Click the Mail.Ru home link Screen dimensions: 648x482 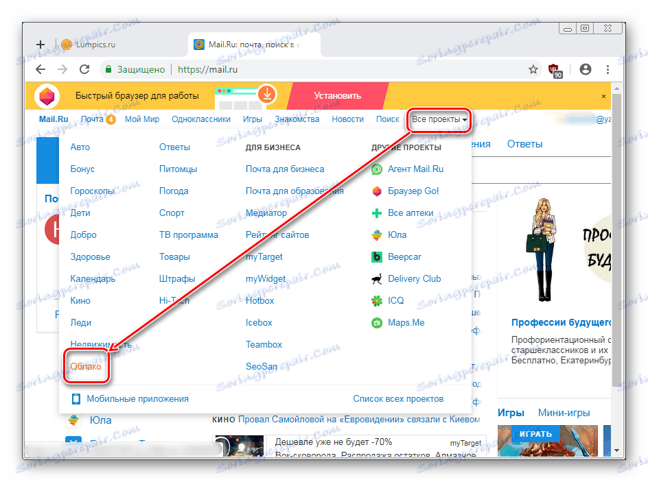[x=54, y=119]
